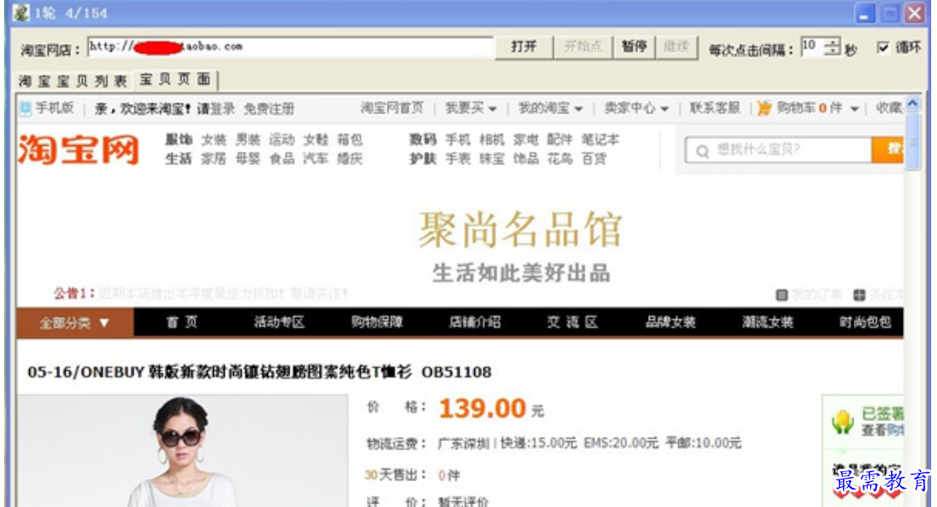Switch to the 宝贝页面 tab
937x507 pixels.
175,79
